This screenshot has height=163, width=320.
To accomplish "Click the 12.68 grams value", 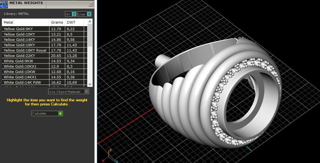I will [55, 72].
